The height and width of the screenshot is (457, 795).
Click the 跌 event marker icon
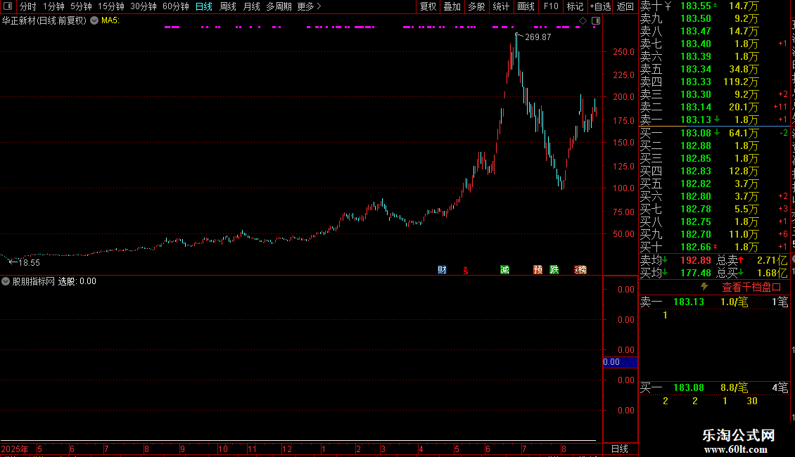(554, 269)
